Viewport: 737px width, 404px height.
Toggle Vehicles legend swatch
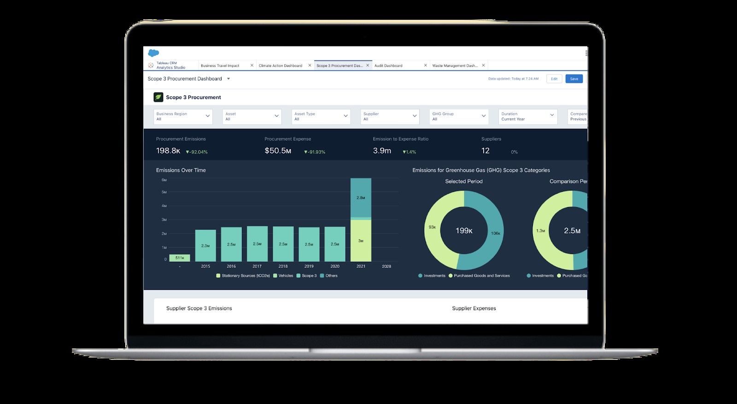275,276
